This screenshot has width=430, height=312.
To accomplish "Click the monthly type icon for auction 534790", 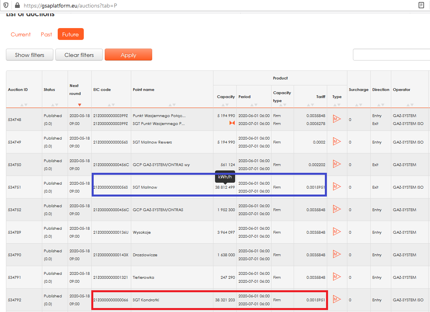I will (x=337, y=254).
